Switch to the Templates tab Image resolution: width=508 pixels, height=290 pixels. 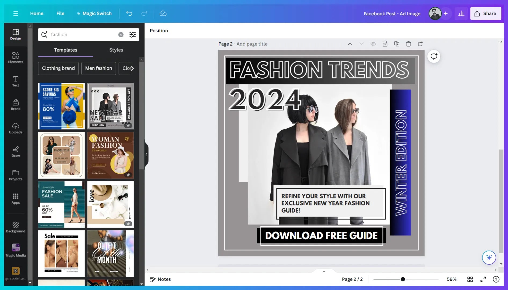point(66,50)
